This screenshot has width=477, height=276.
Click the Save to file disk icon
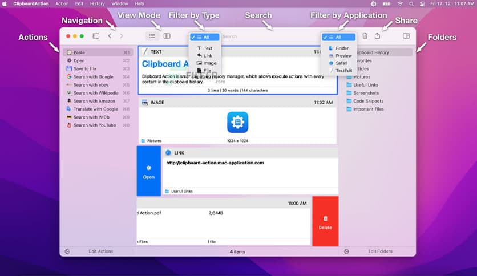click(x=70, y=68)
